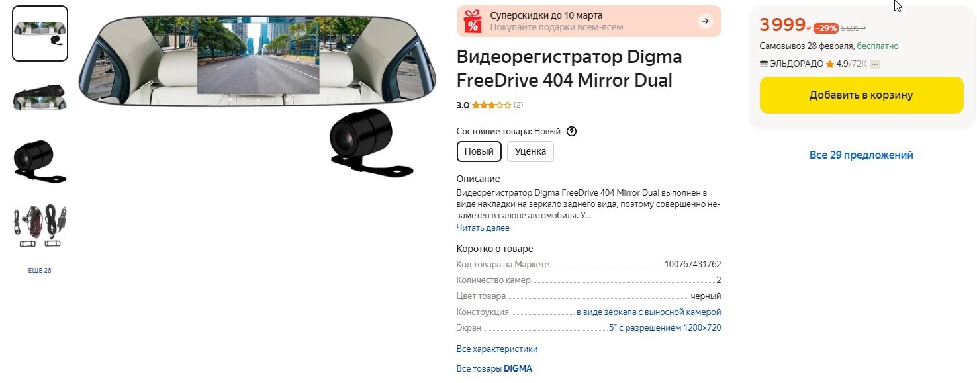
Task: Click the question mark icon next to Состояние товара
Action: coord(572,131)
